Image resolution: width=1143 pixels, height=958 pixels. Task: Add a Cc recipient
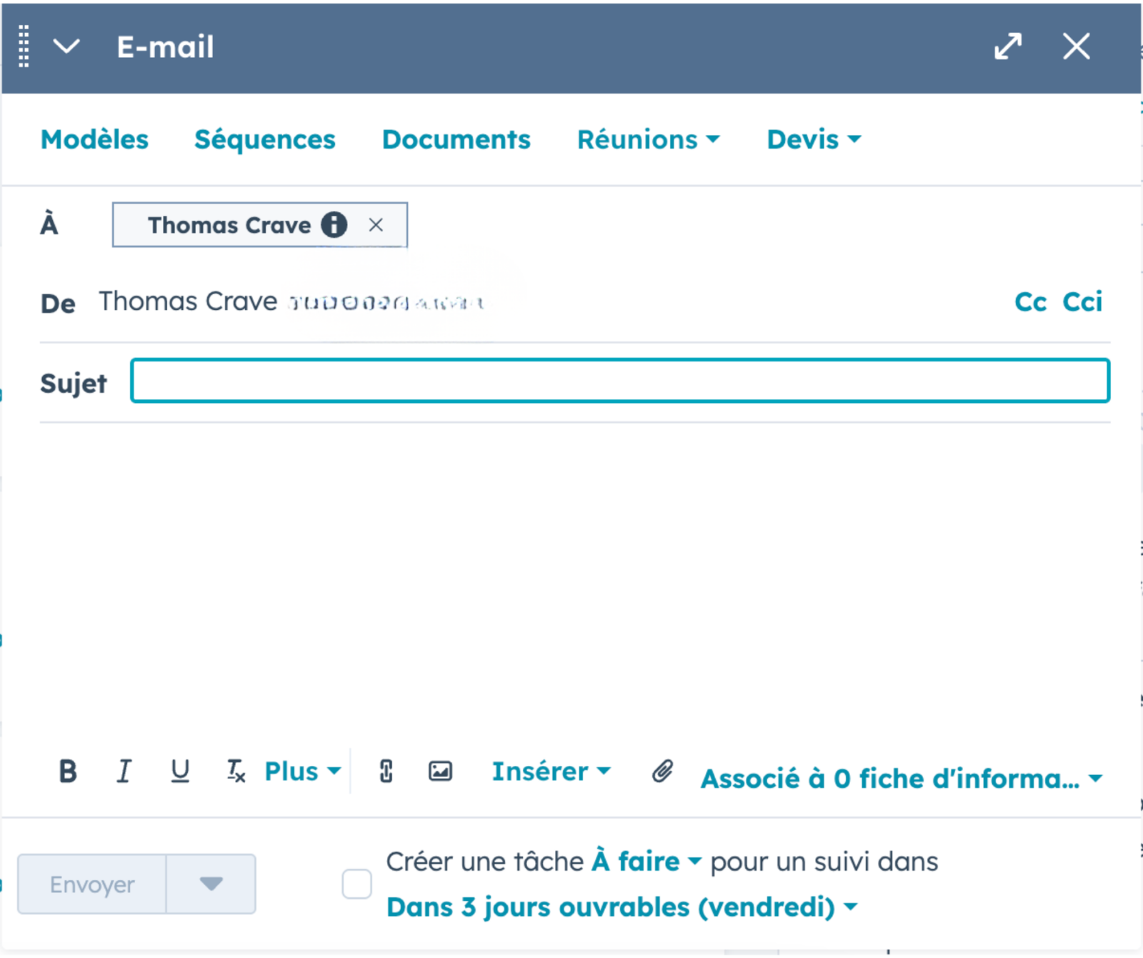coord(1030,302)
